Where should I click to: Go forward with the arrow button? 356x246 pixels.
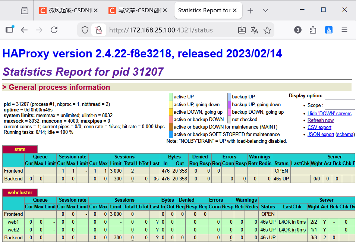coord(39,30)
